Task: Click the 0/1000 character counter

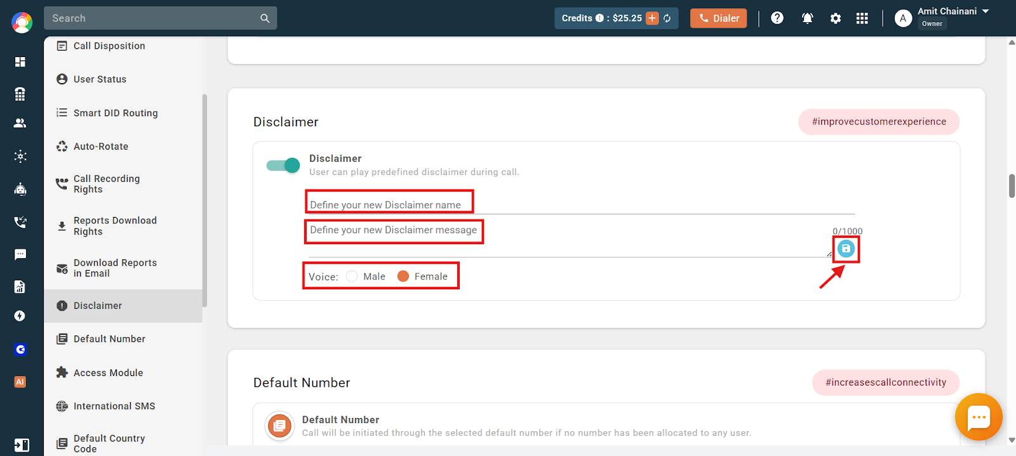Action: pyautogui.click(x=848, y=231)
